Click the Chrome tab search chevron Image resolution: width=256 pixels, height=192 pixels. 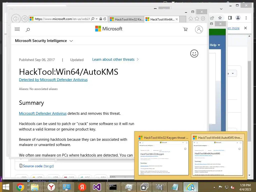(221, 9)
